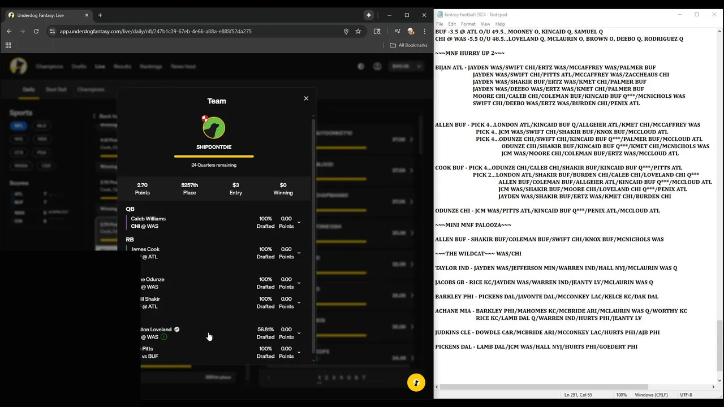This screenshot has width=724, height=407.
Task: Open Notepad Edit menu
Action: coord(452,24)
